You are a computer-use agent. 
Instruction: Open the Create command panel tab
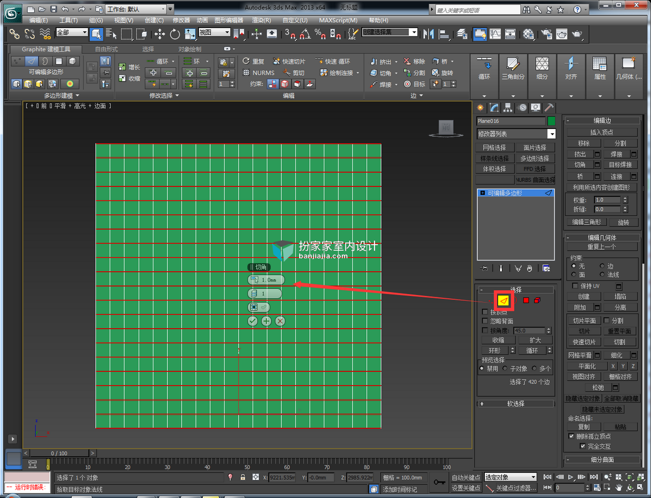480,108
